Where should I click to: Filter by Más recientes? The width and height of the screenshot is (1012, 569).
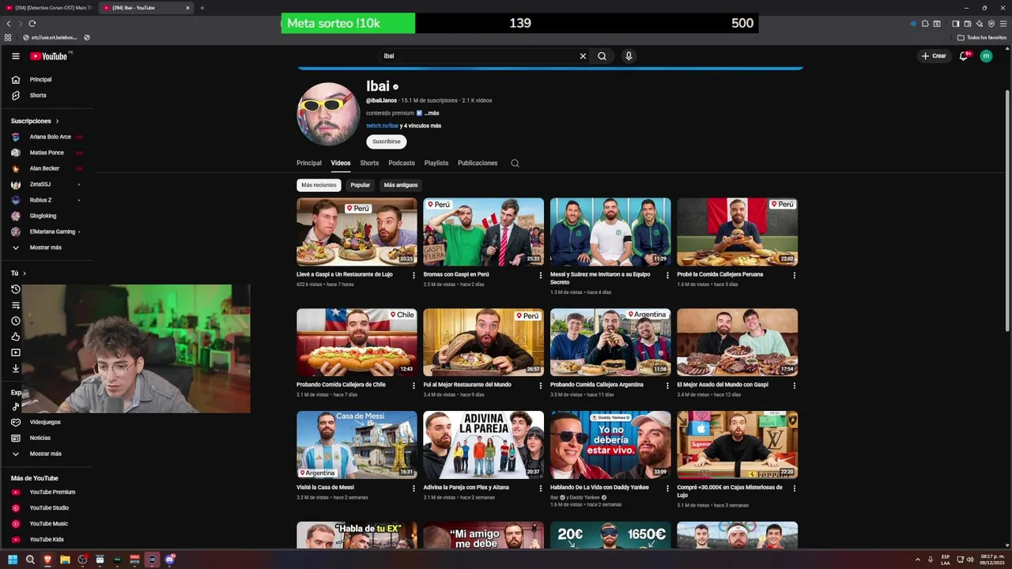click(x=319, y=185)
